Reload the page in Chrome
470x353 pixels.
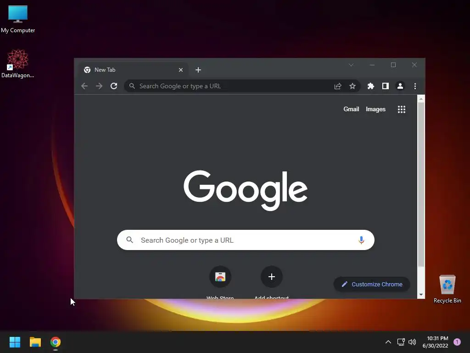[x=114, y=86]
